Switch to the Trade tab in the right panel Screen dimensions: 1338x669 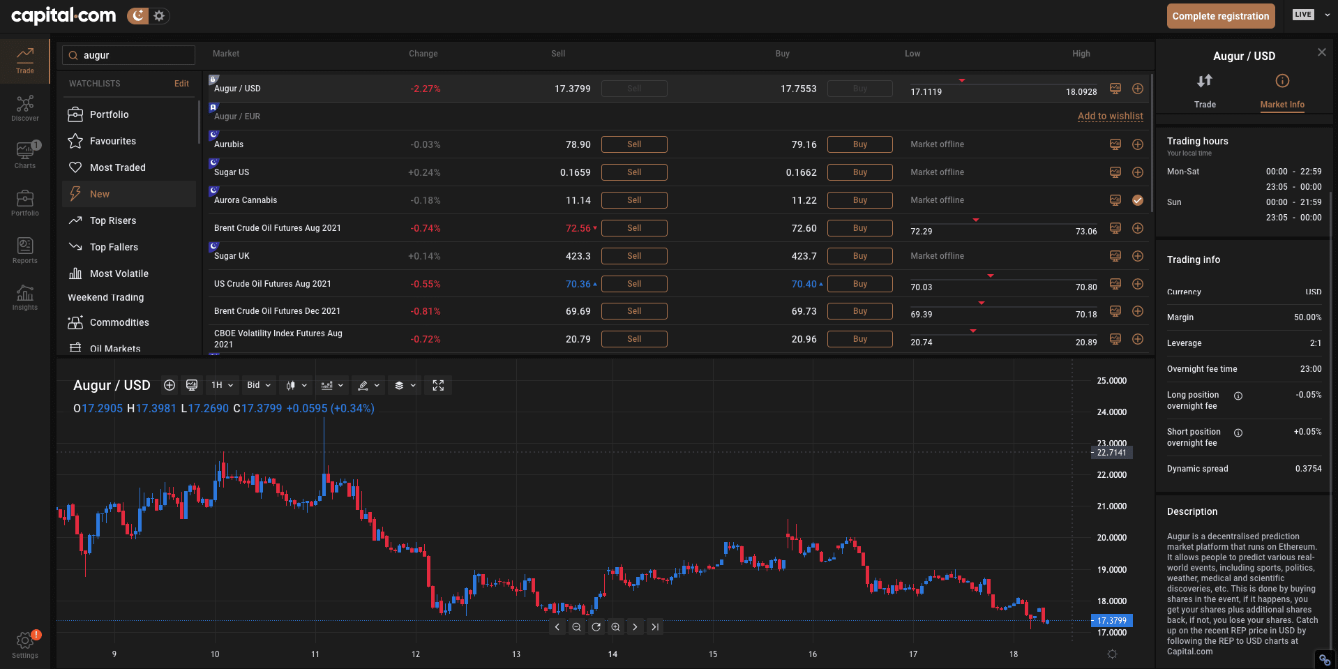pyautogui.click(x=1205, y=91)
